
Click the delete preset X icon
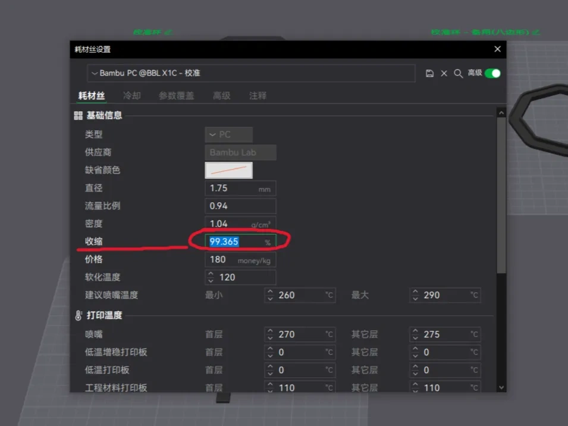coord(444,73)
